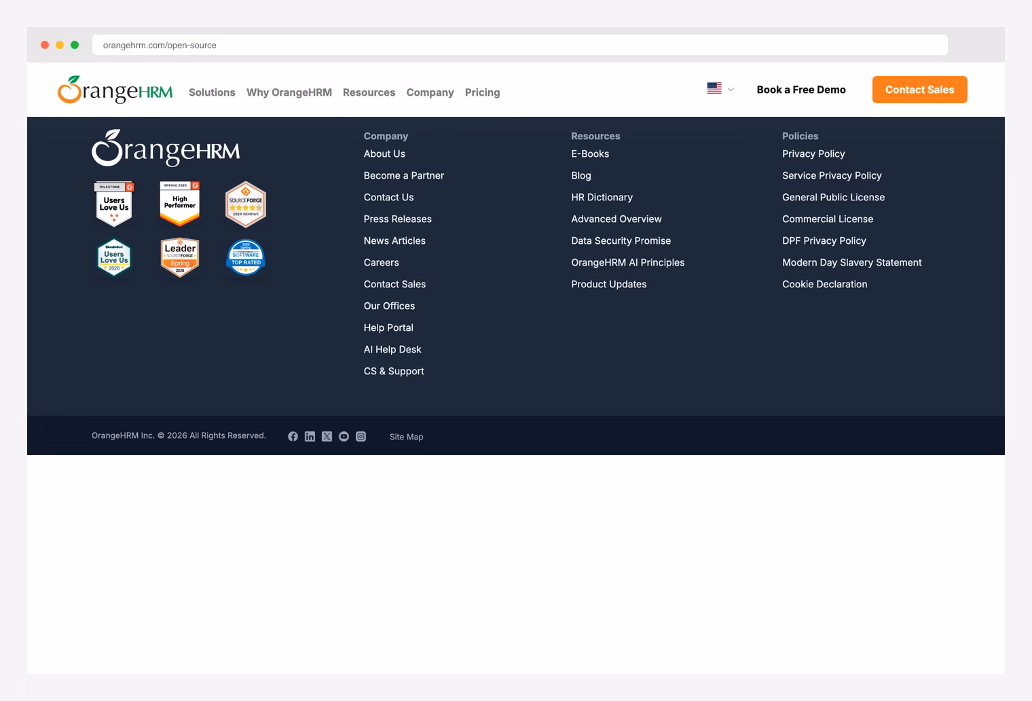Click the green window maximize dot
Screen dimensions: 1032x701
click(x=75, y=45)
